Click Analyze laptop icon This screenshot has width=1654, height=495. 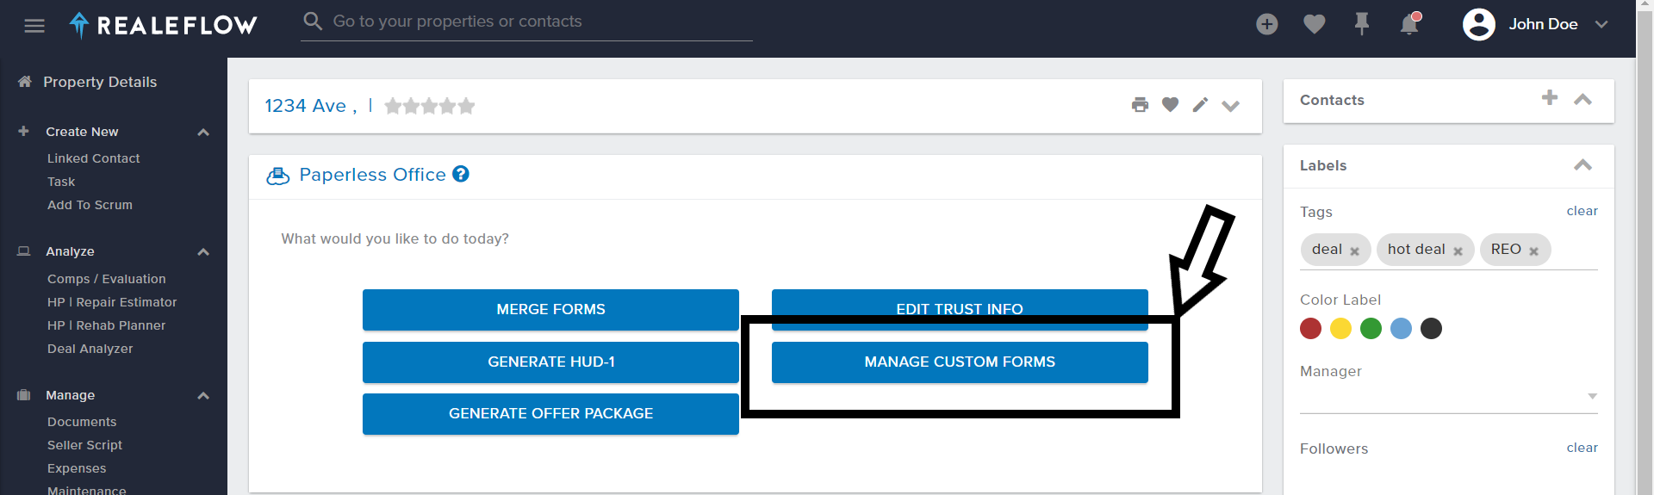pyautogui.click(x=23, y=251)
